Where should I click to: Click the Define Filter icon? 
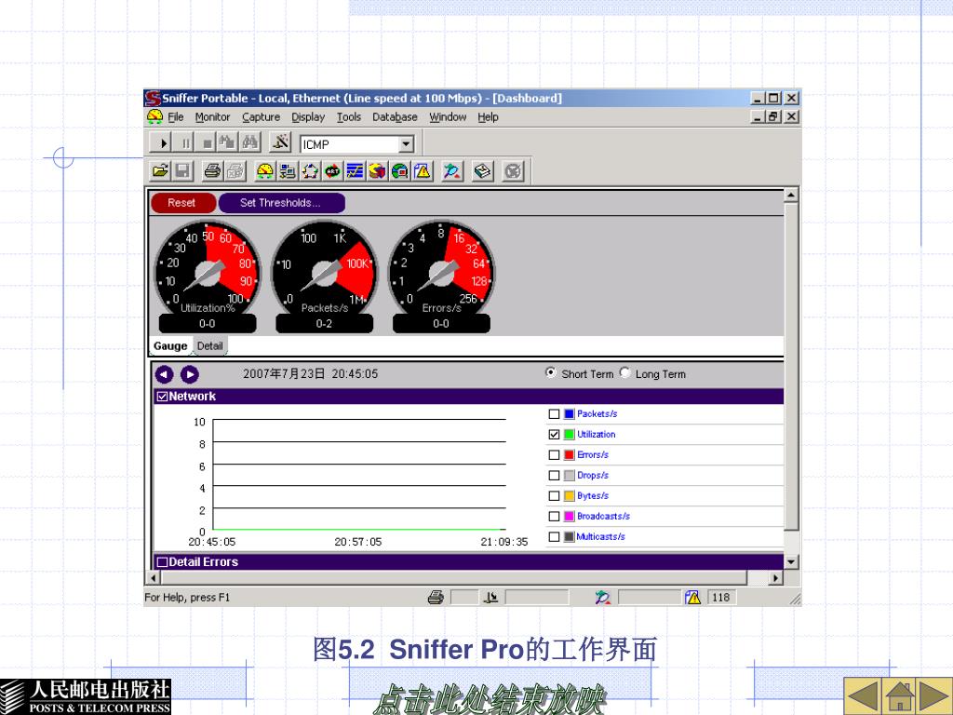click(280, 143)
